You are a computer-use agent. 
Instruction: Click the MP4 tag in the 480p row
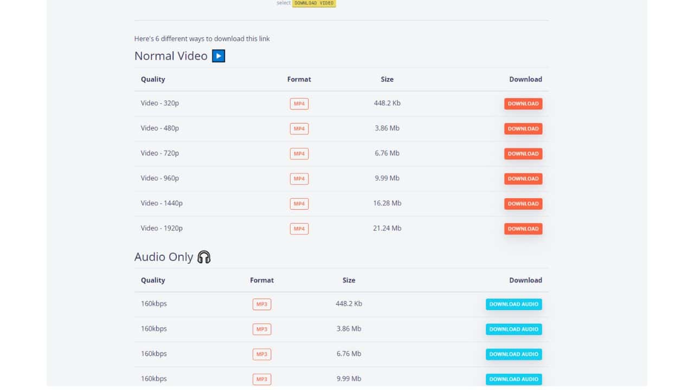[x=299, y=128]
